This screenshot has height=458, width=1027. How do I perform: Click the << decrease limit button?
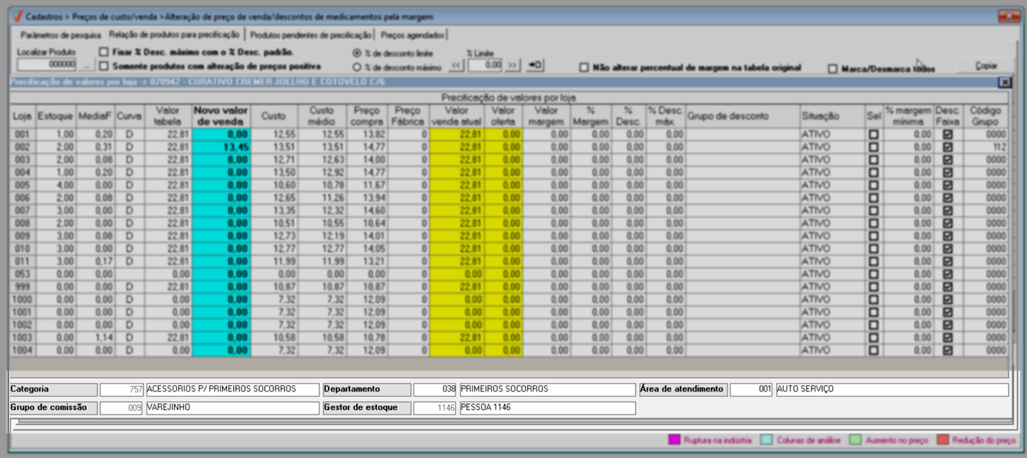click(x=457, y=66)
